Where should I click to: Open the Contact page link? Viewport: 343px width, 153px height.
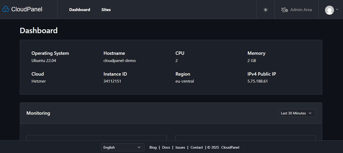(x=197, y=147)
